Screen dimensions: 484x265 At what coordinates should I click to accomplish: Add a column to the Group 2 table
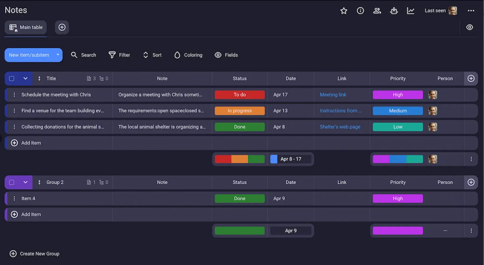pos(471,182)
